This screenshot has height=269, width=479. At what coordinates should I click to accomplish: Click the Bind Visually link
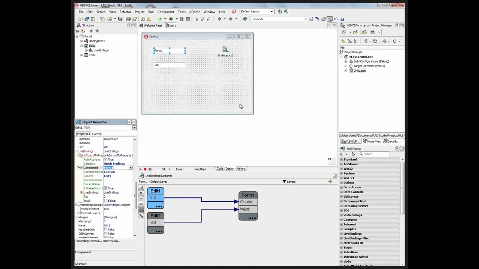112,241
